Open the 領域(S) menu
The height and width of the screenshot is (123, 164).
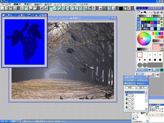click(x=28, y=4)
